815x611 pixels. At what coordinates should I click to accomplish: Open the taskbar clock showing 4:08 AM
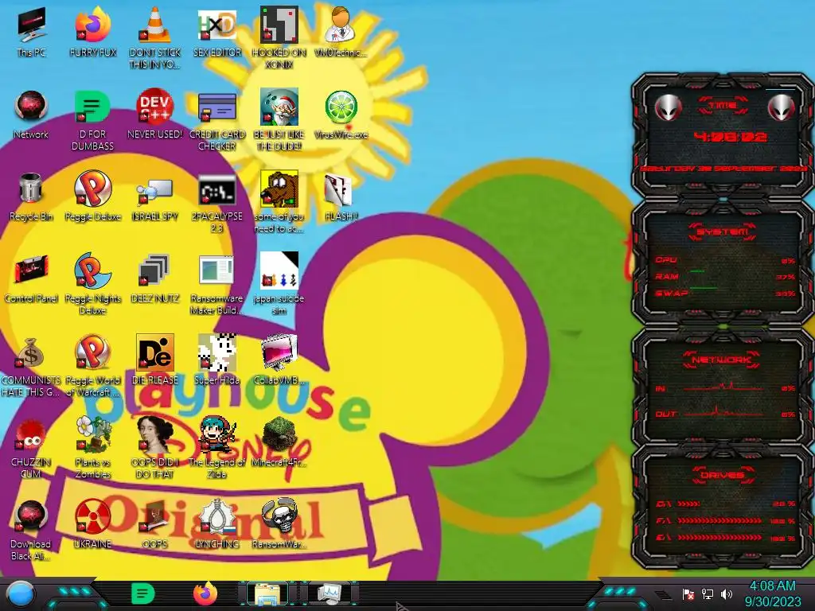[x=772, y=593]
